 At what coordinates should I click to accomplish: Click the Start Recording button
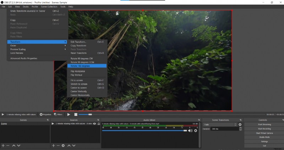tap(264, 129)
